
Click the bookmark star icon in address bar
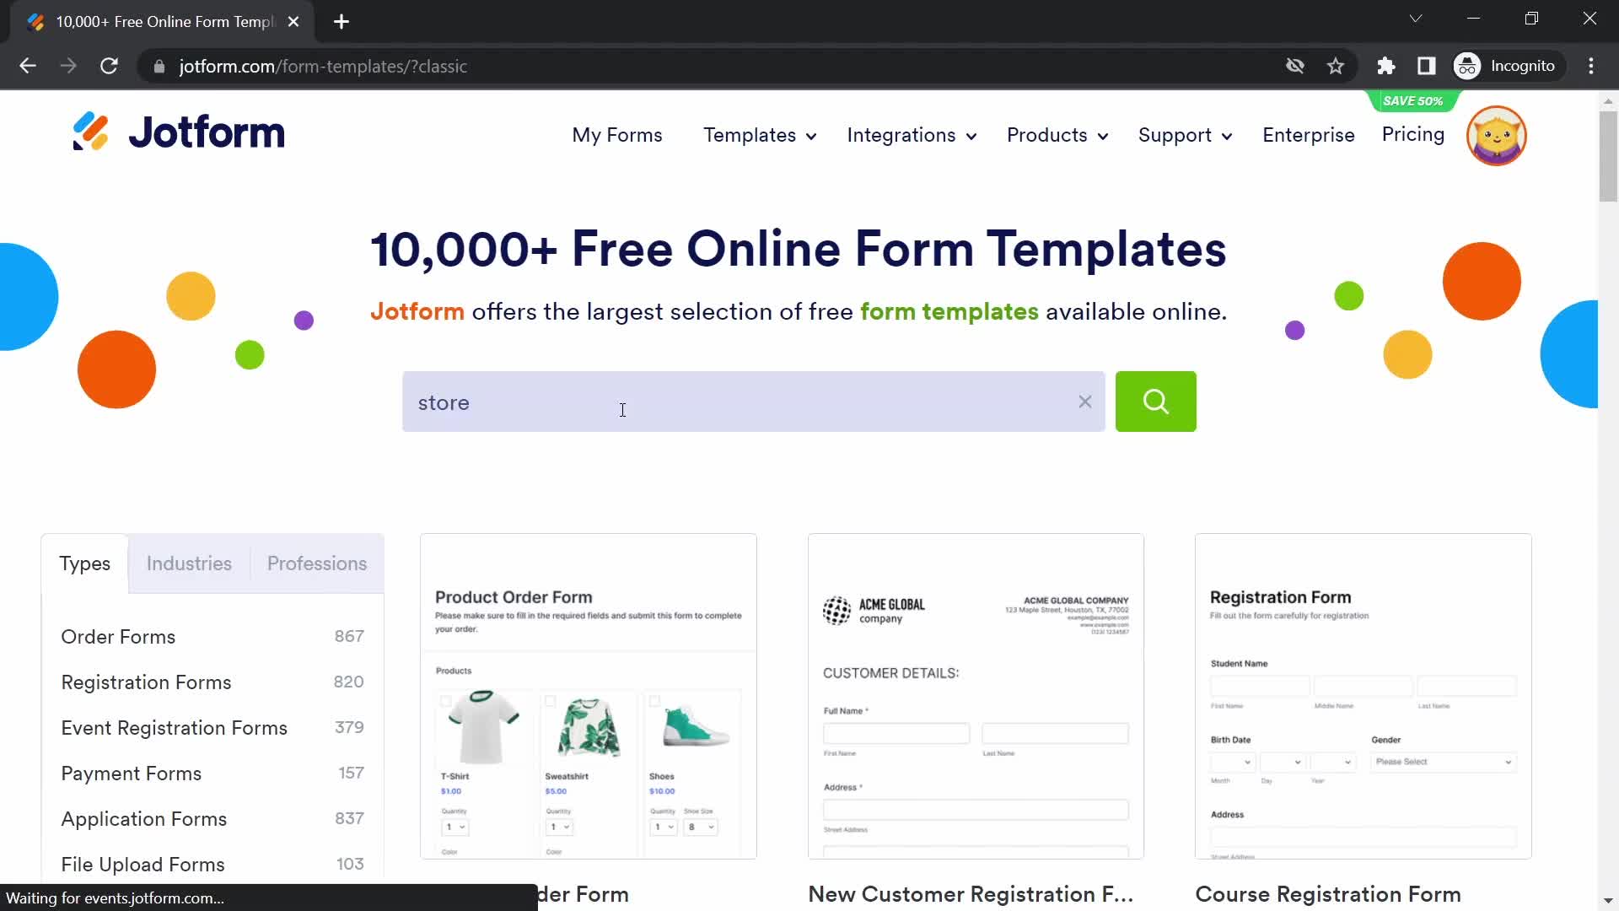(1336, 64)
